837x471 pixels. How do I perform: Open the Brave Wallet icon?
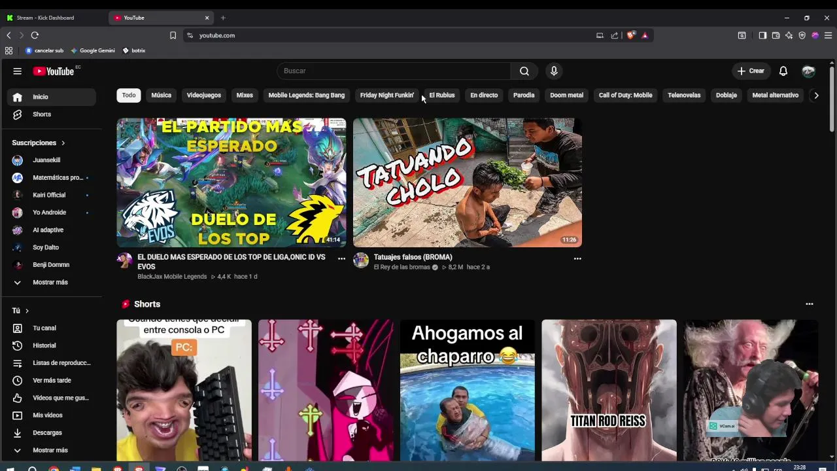[776, 35]
